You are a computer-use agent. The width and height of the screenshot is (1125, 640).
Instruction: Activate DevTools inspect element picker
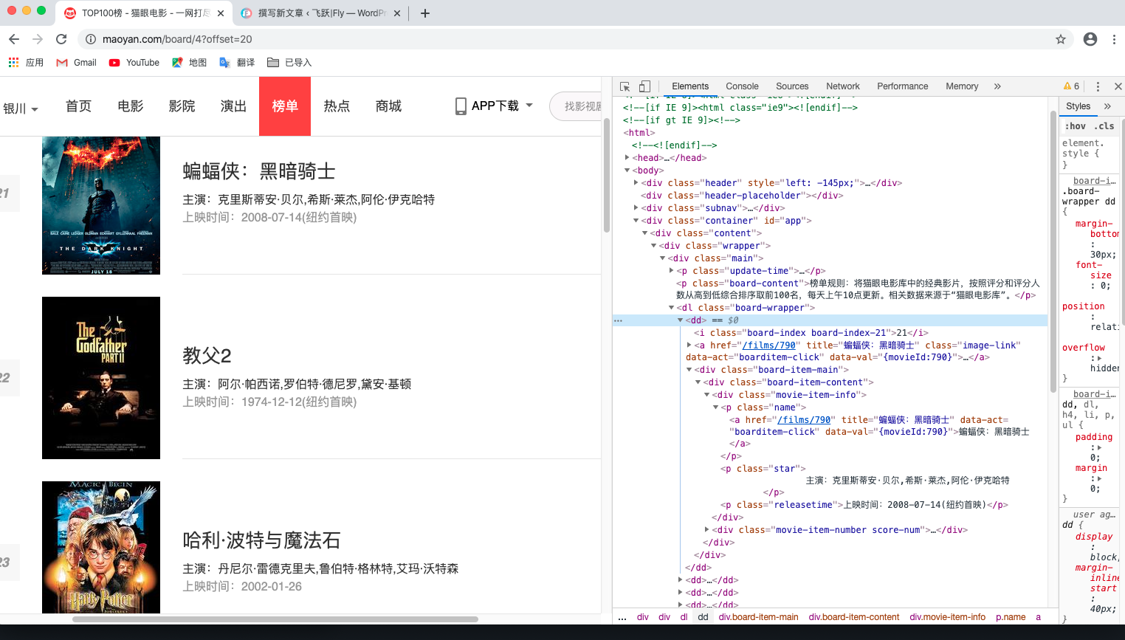point(625,86)
